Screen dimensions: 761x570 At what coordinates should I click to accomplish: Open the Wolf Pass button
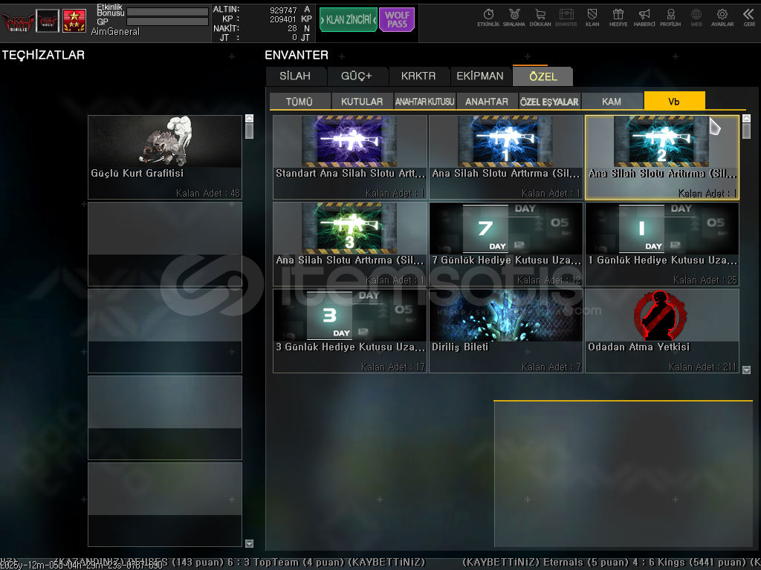coord(397,20)
